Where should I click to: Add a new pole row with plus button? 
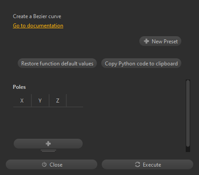click(x=48, y=144)
